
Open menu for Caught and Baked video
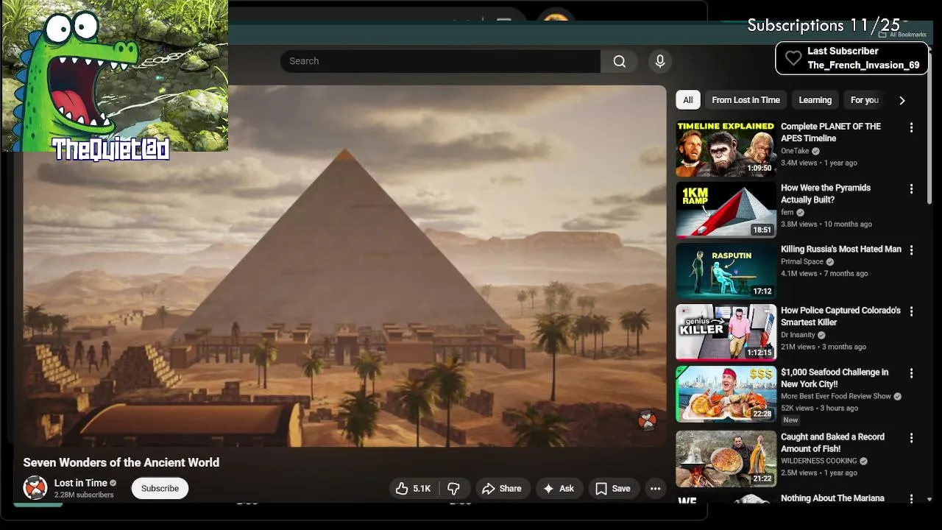click(x=911, y=437)
